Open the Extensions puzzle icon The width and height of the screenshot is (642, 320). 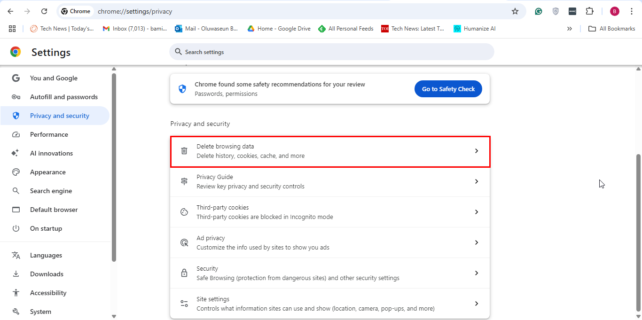click(x=589, y=11)
